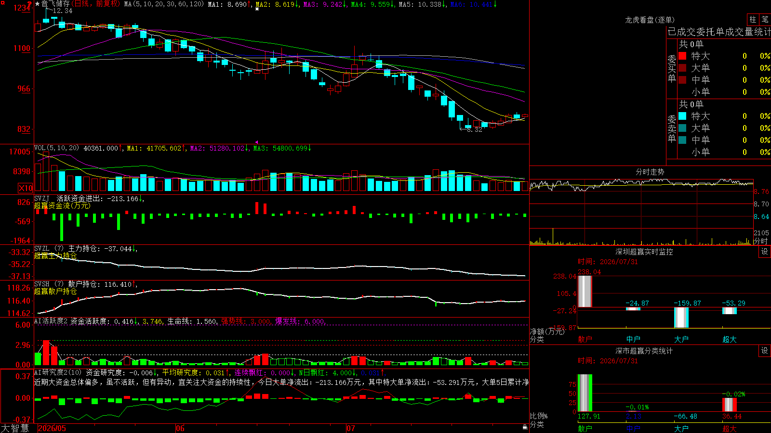Image resolution: width=771 pixels, height=433 pixels.
Task: Click the MA1: 41705.602 volume value
Action: [x=156, y=148]
